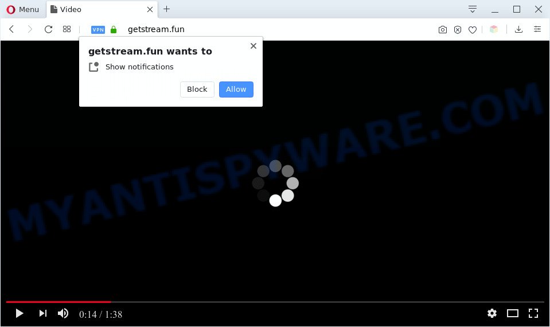
Task: Click the loading spinner in the video
Action: tap(275, 183)
